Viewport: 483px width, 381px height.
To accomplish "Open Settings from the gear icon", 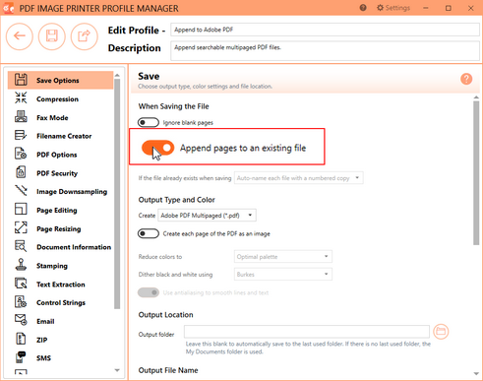I will pos(380,8).
